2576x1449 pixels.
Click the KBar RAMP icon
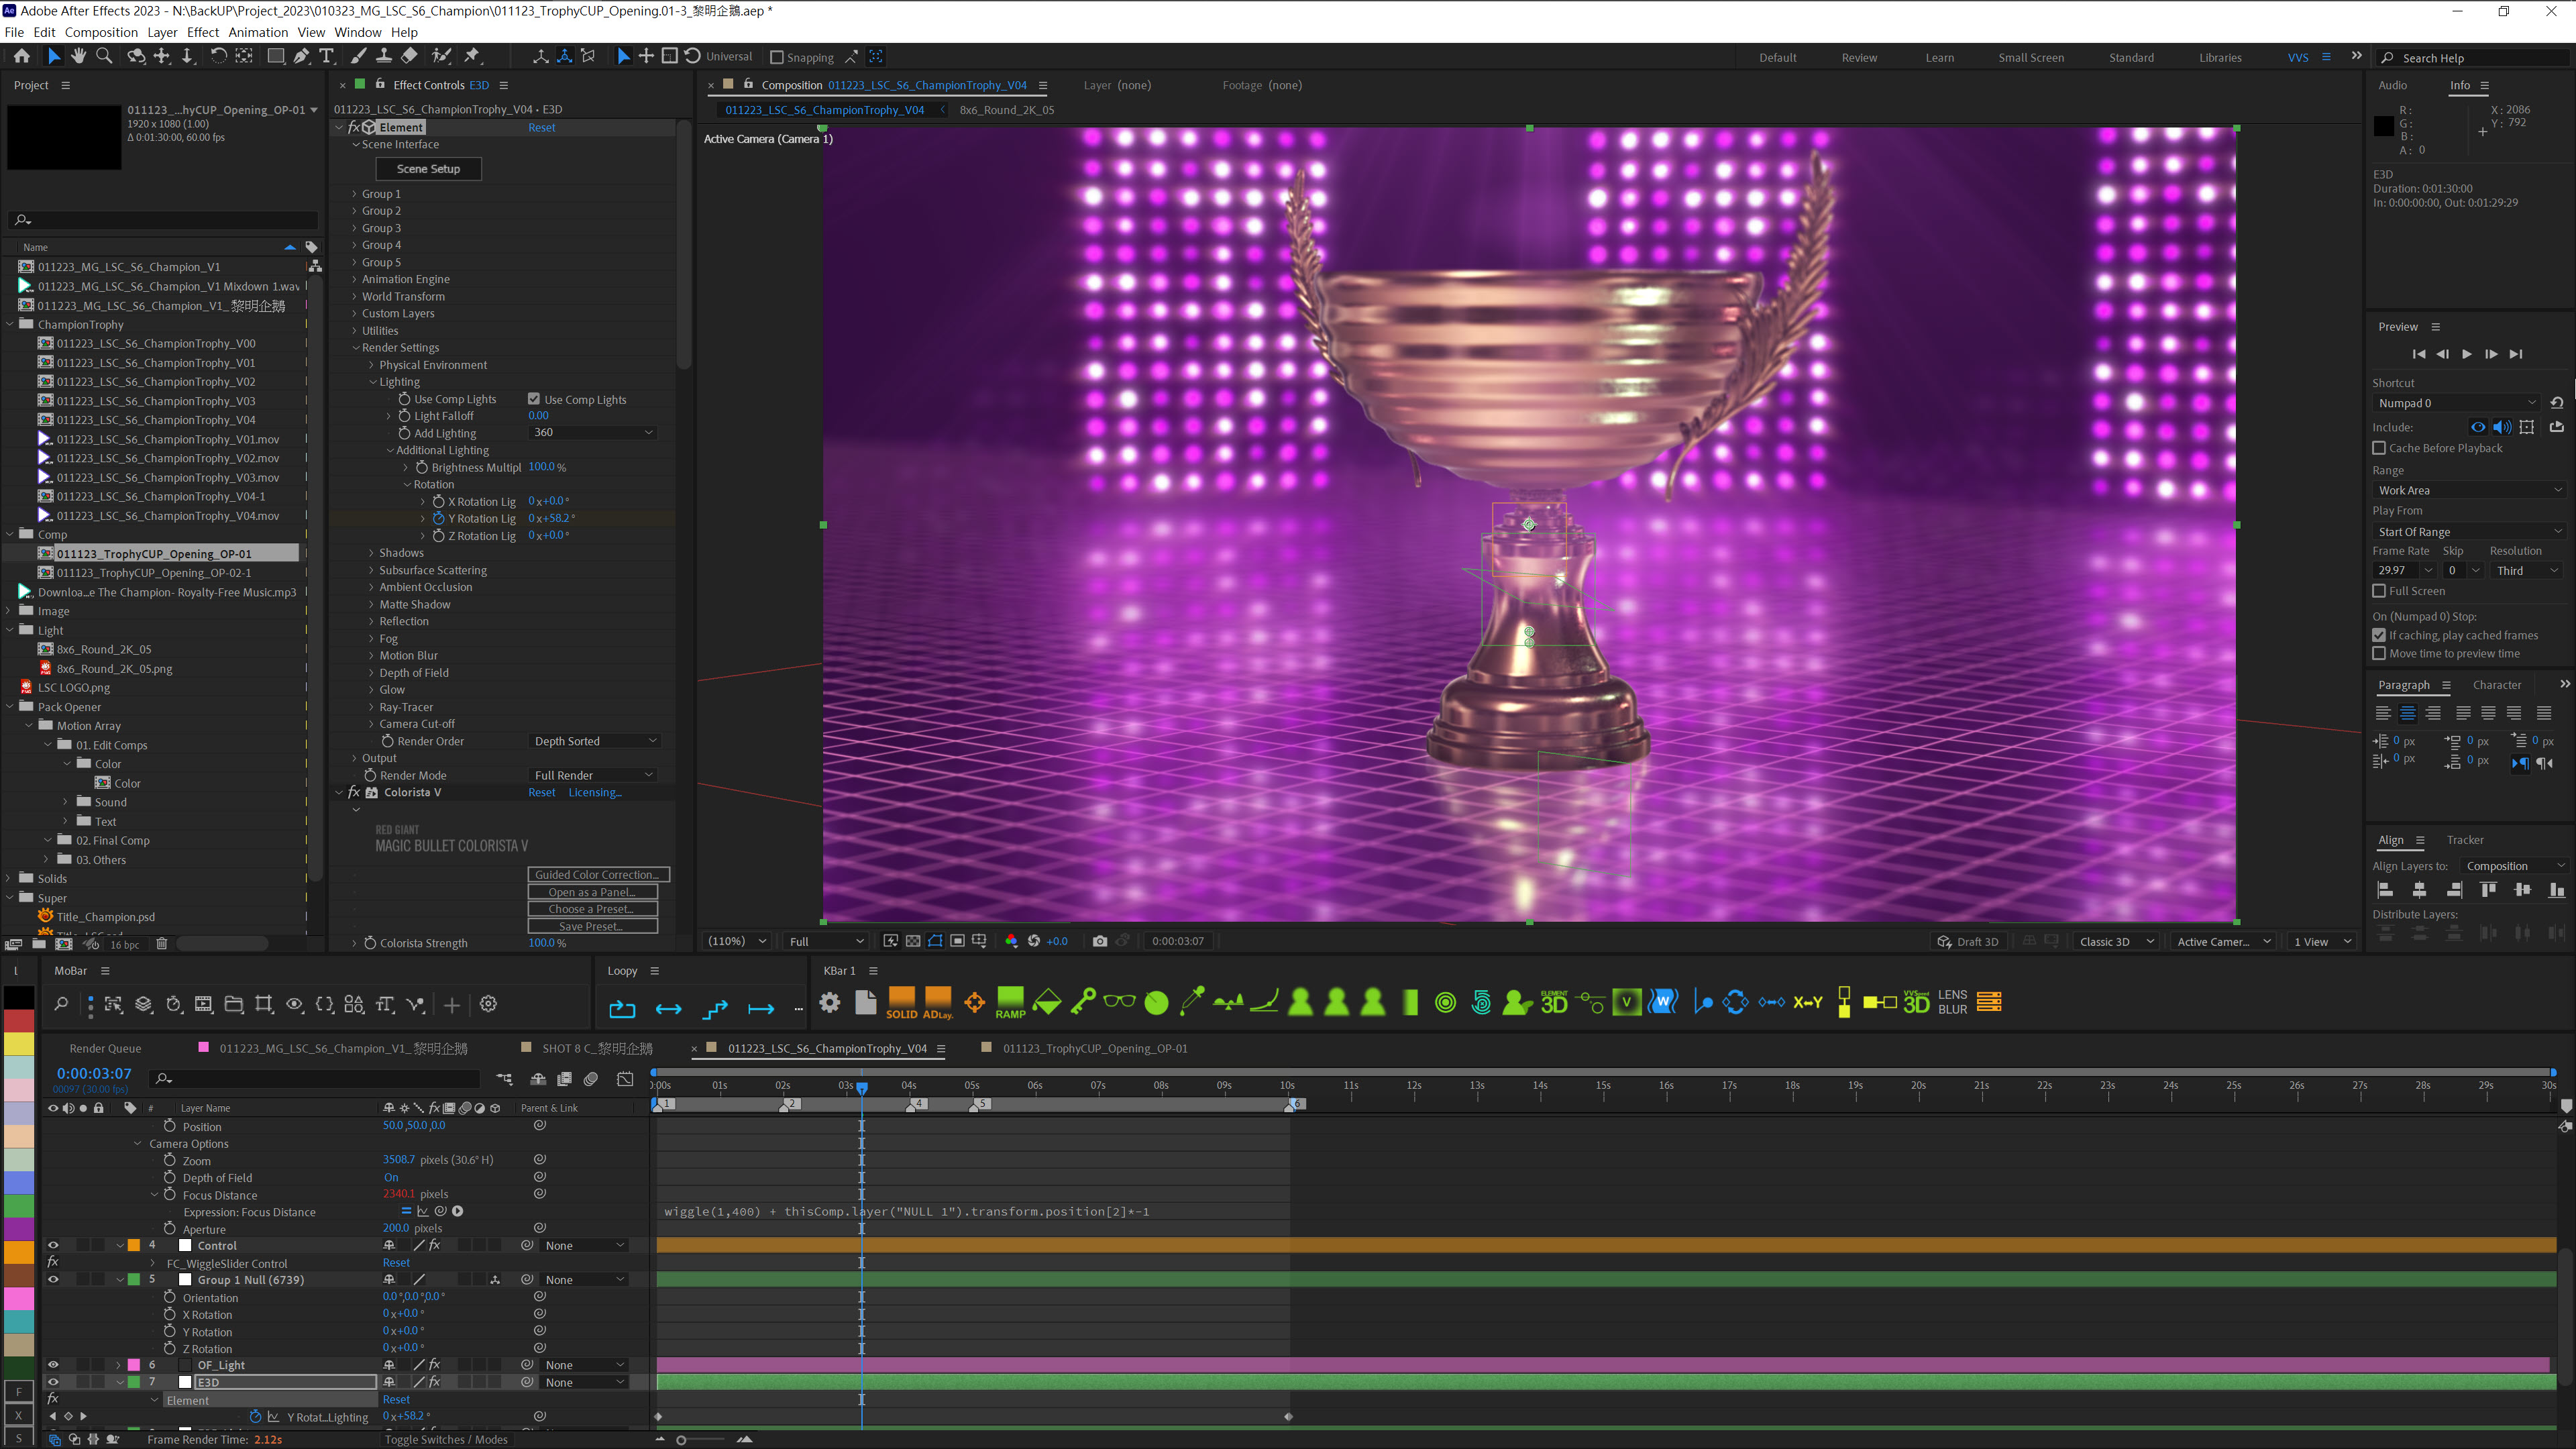click(x=1010, y=1001)
